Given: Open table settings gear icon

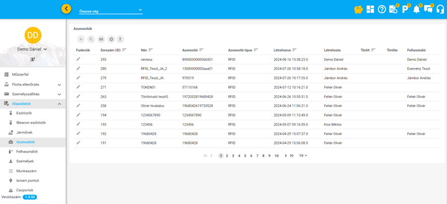Looking at the screenshot, I should pyautogui.click(x=111, y=39).
